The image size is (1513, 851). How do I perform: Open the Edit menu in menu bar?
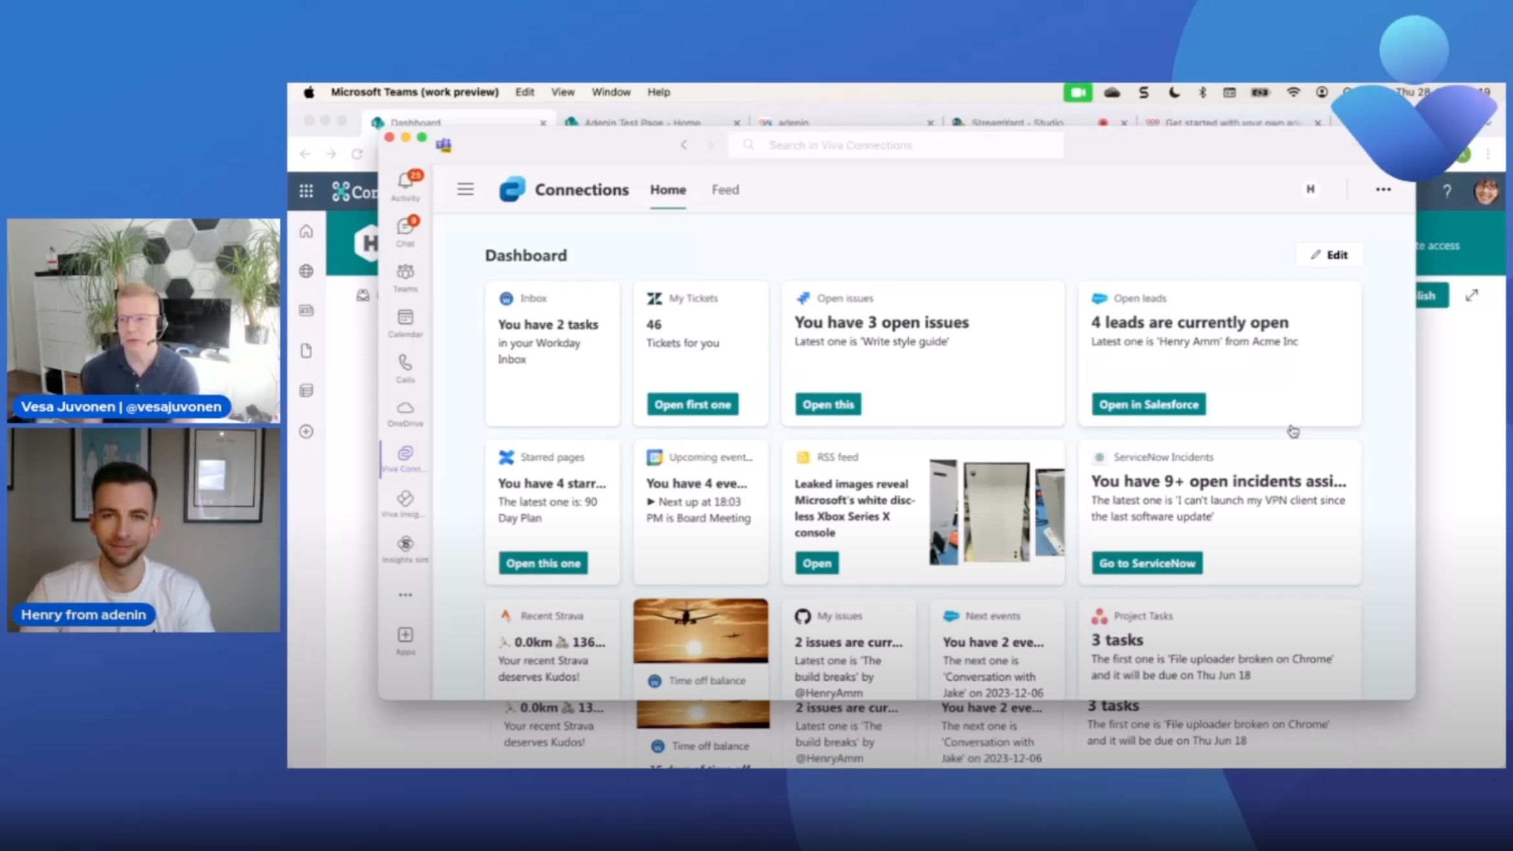tap(525, 92)
